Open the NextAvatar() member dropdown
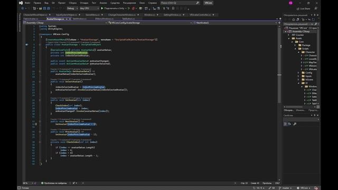Screen dimensions: 338x190 tap(235, 23)
